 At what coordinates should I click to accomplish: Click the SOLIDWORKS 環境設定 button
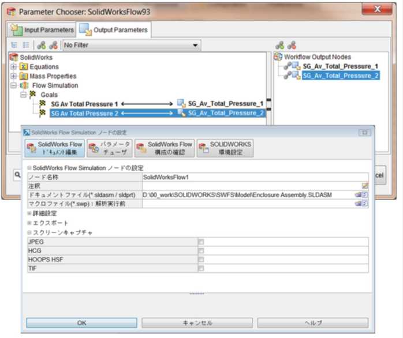tap(225, 148)
